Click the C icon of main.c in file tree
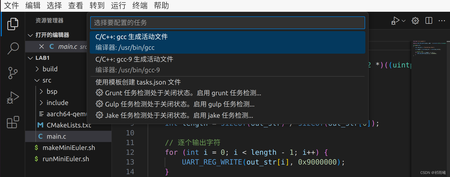 (x=40, y=136)
